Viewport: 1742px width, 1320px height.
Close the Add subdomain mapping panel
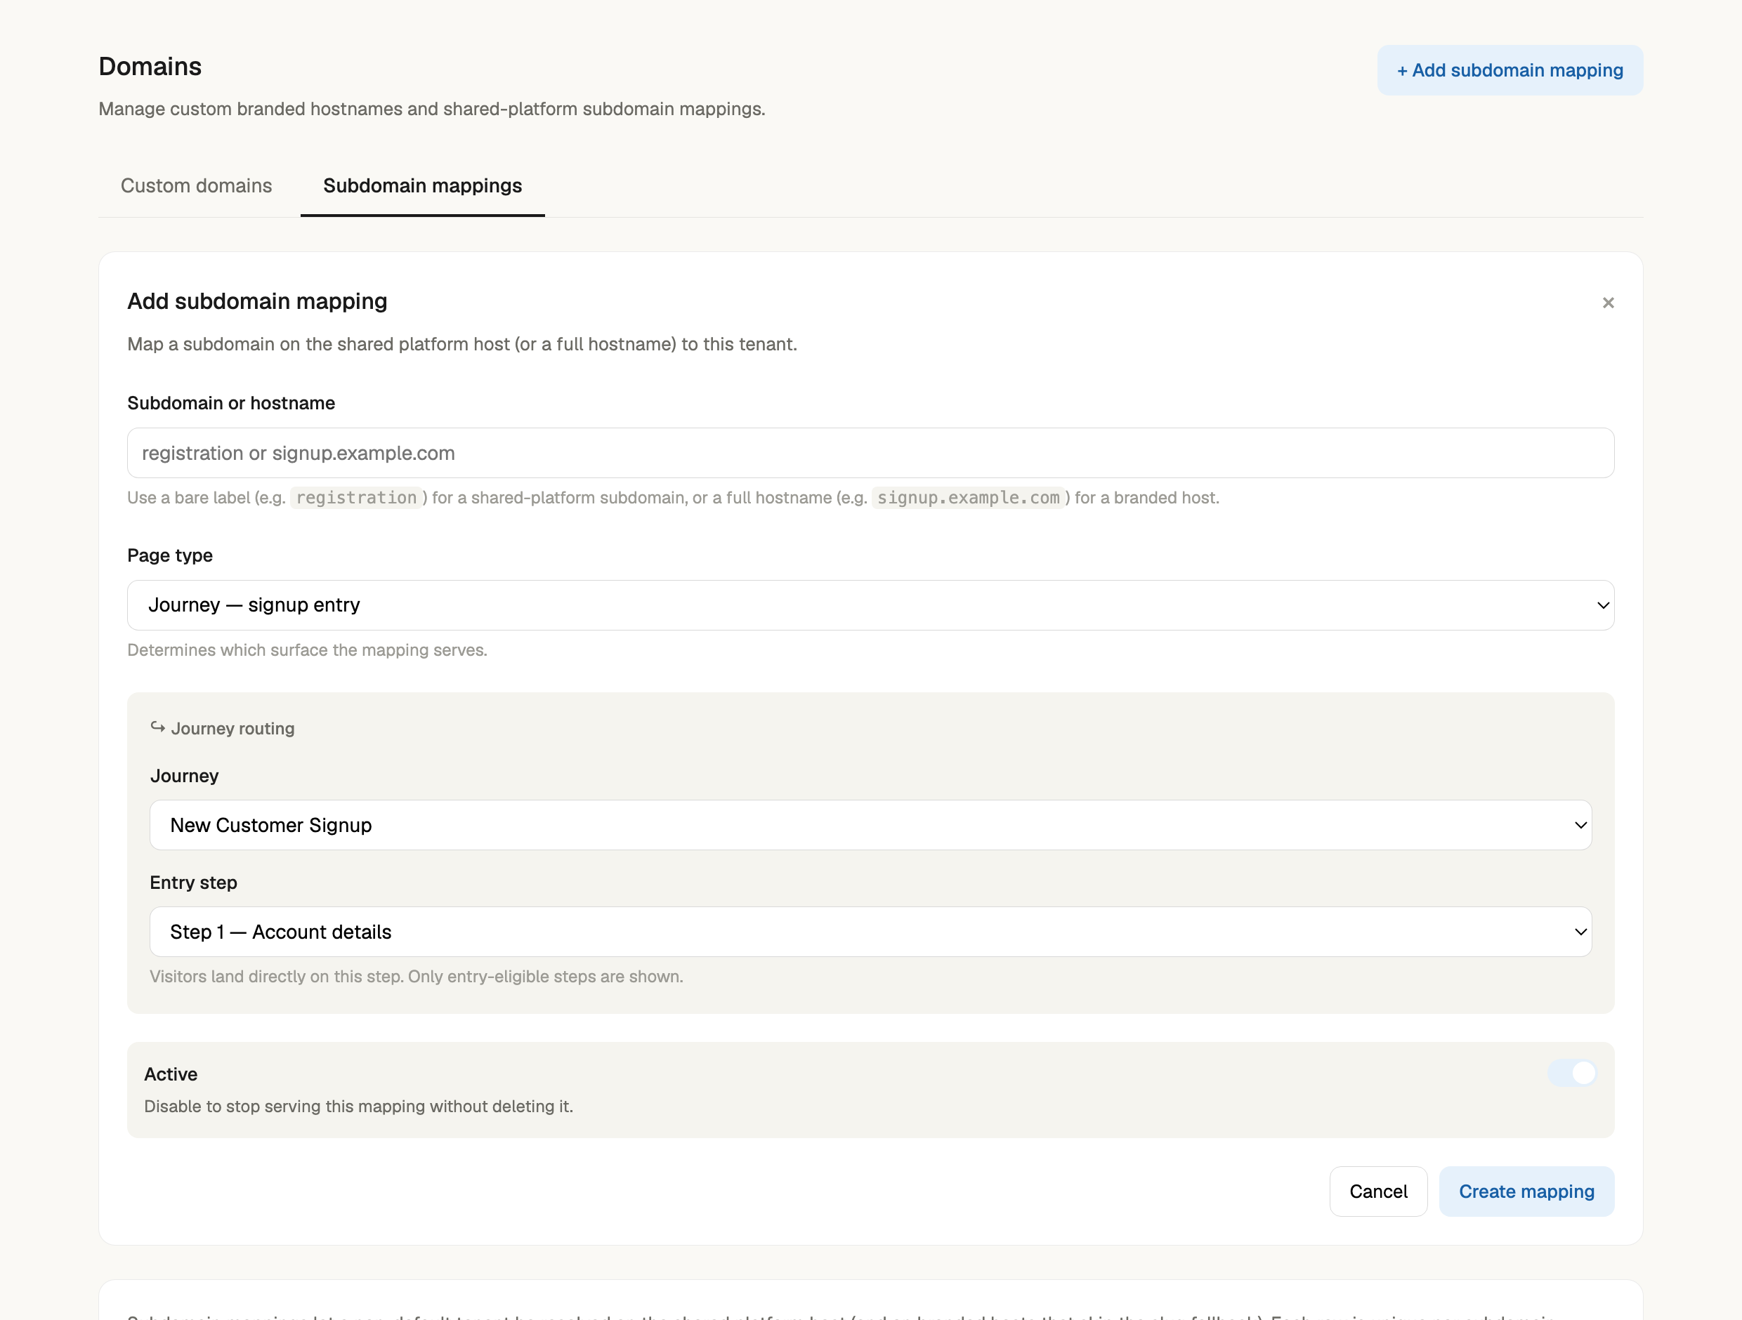point(1608,302)
